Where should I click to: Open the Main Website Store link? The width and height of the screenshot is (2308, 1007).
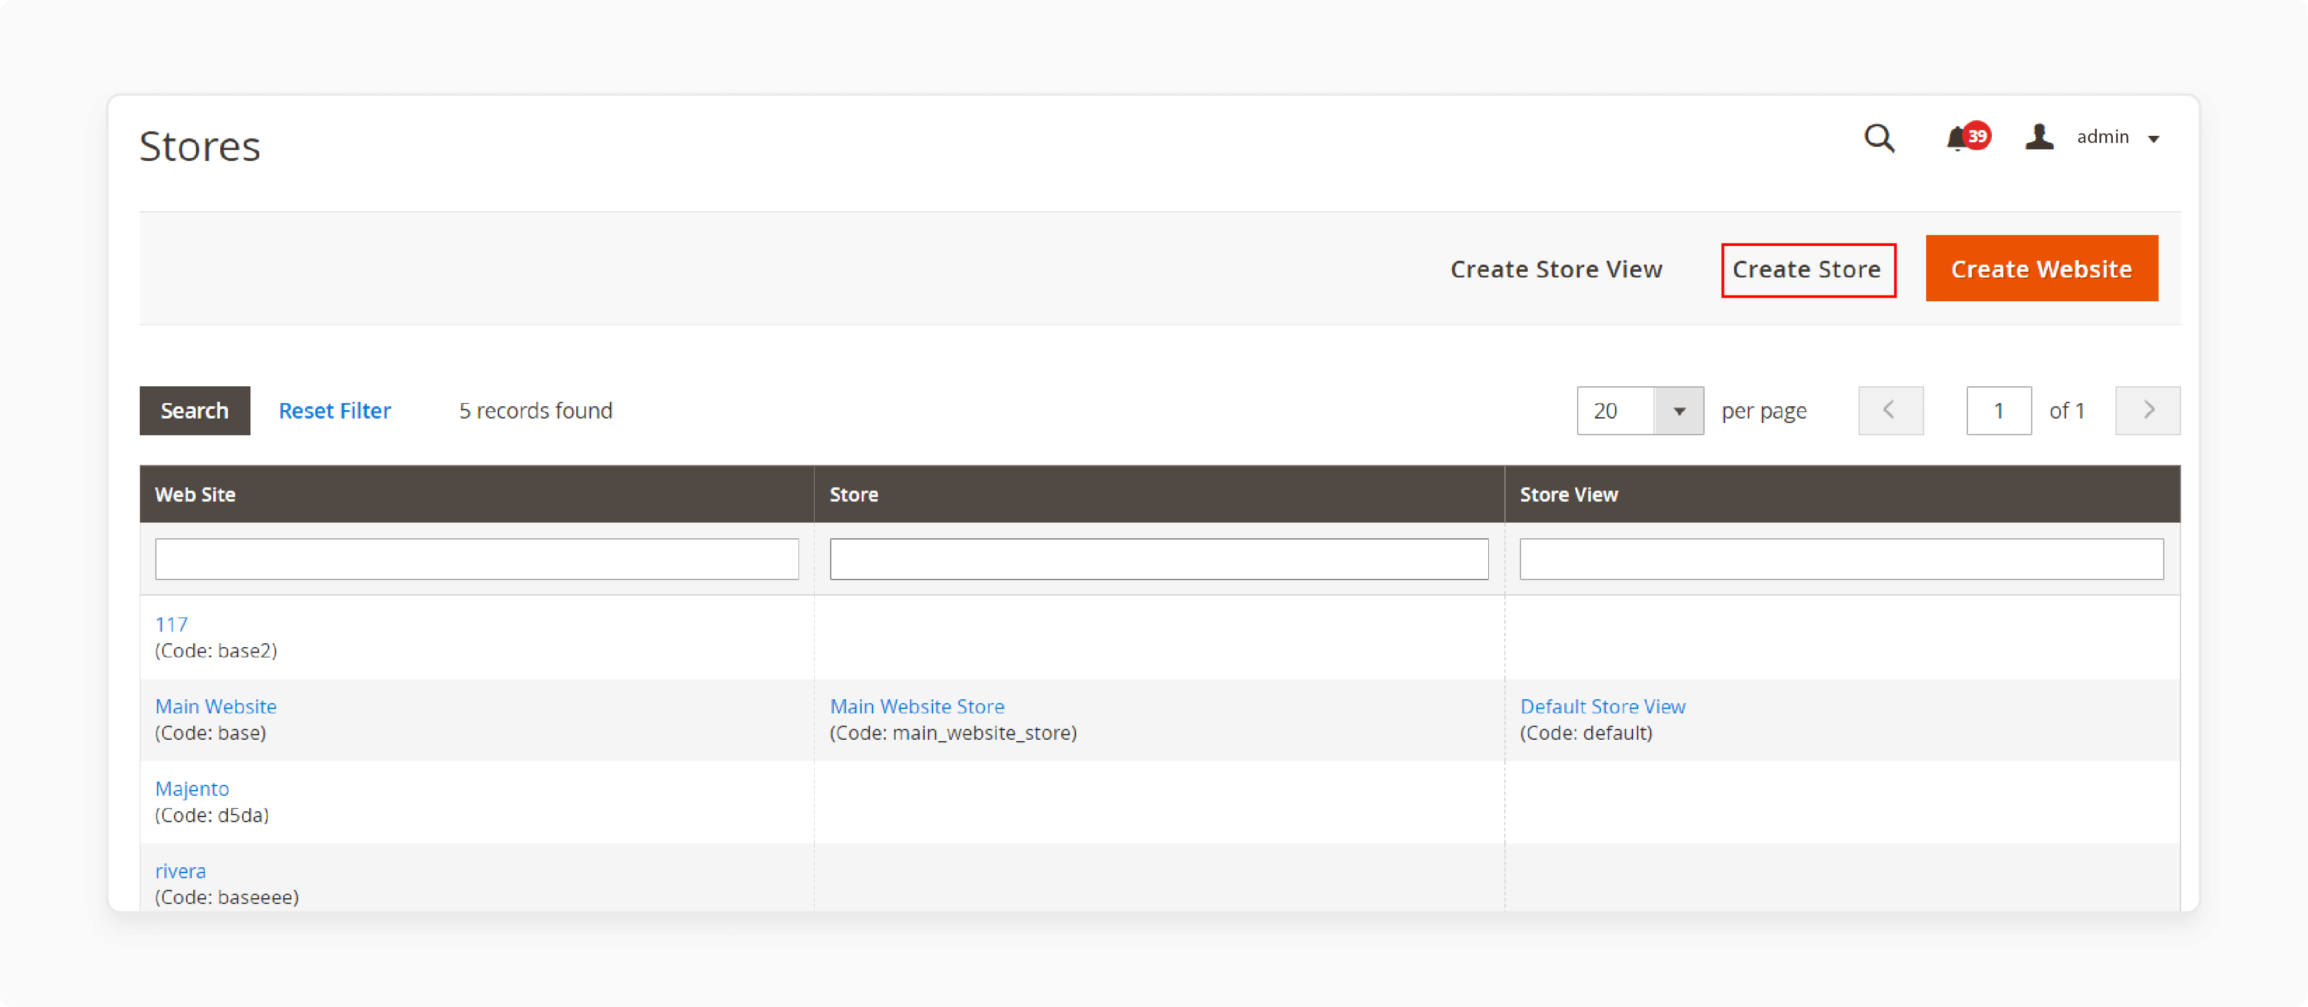[x=916, y=706]
